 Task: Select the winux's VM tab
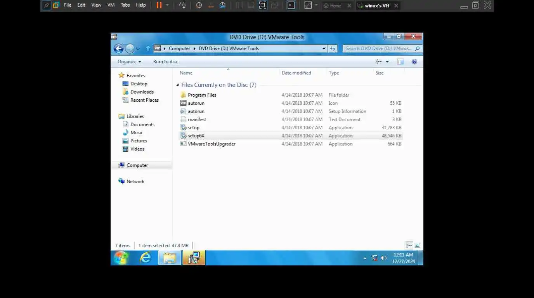[x=373, y=6]
